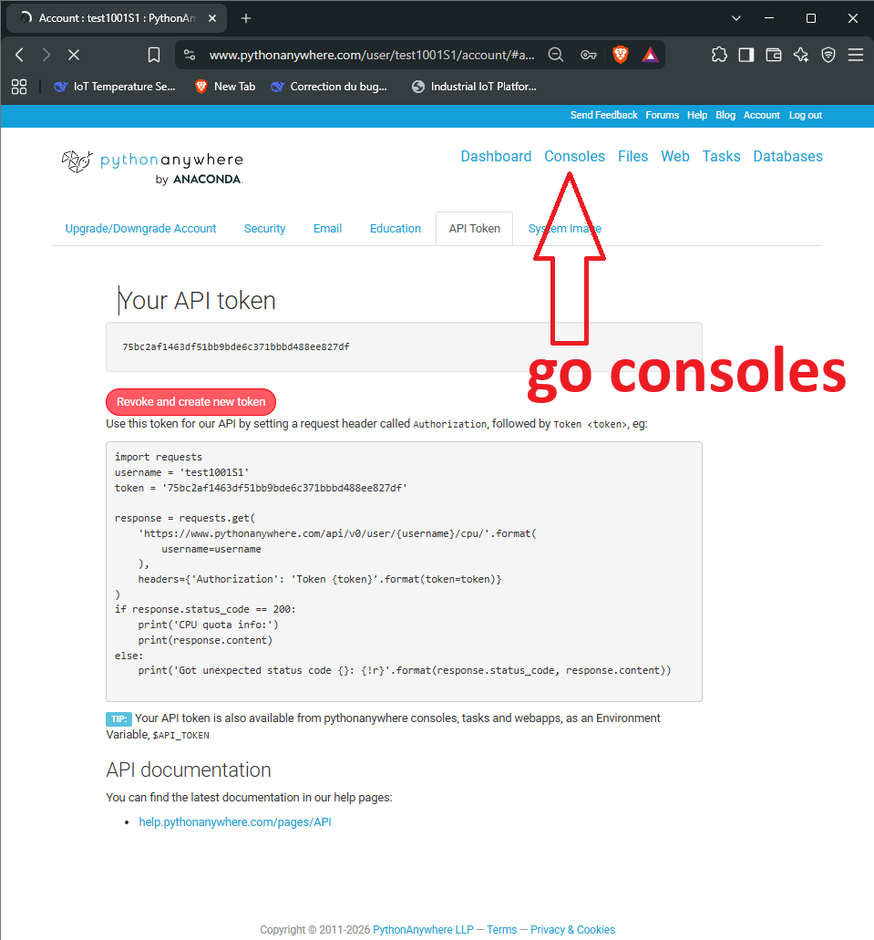Stop page loading with X icon
The image size is (874, 940).
coord(74,55)
